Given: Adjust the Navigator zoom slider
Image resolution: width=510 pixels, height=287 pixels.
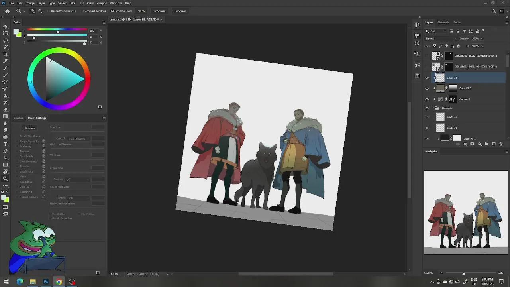Looking at the screenshot, I should pos(463,273).
